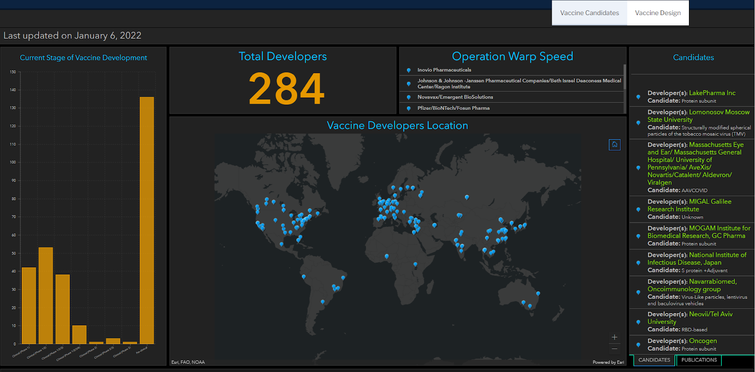
Task: Click the Clinical (Phase 1/2/3/4) bar
Action: [x=79, y=335]
